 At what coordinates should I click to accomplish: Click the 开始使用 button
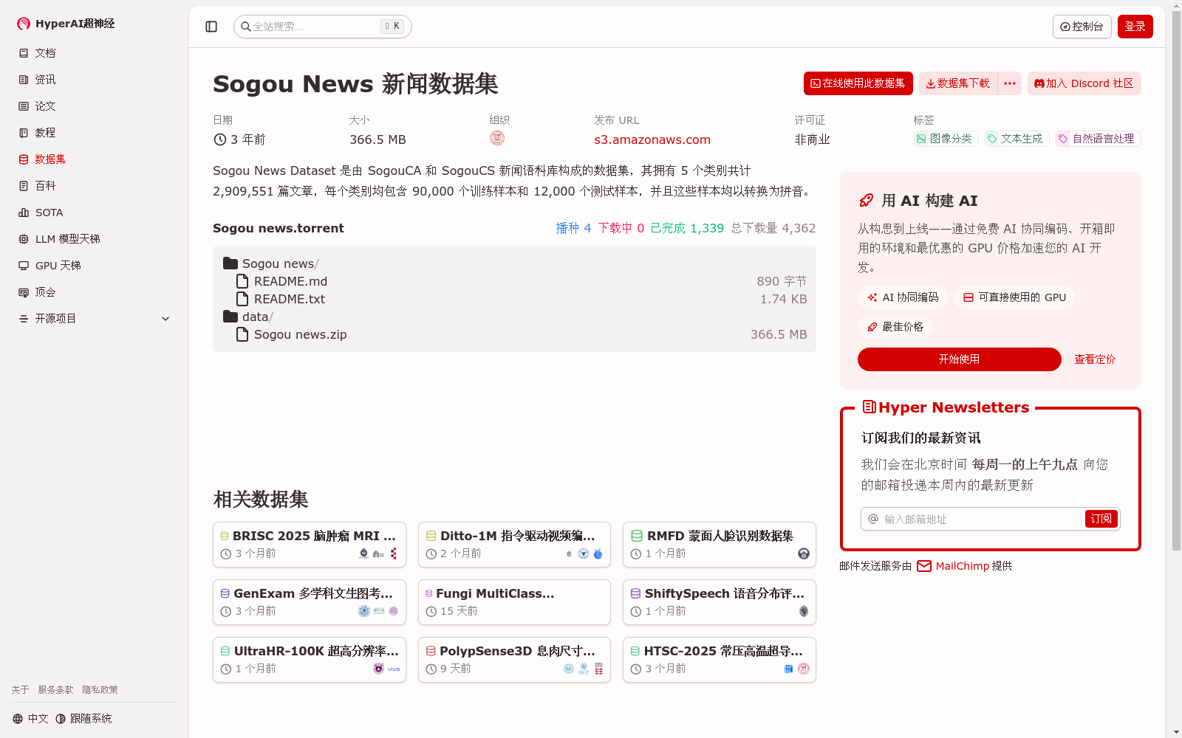959,359
